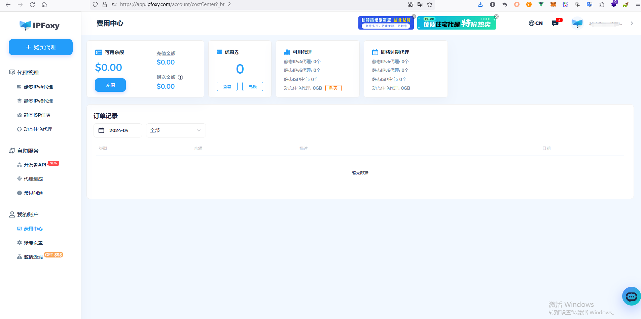Click the browser URL address bar
641x319 pixels.
point(236,4)
